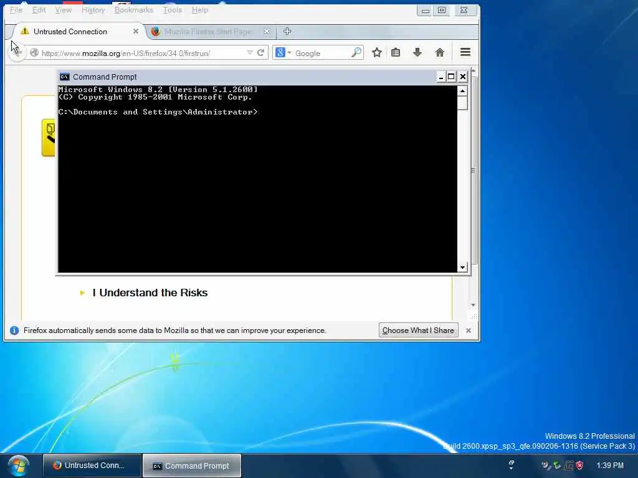Open the Edit menu in Firefox
The width and height of the screenshot is (638, 478).
coord(39,10)
